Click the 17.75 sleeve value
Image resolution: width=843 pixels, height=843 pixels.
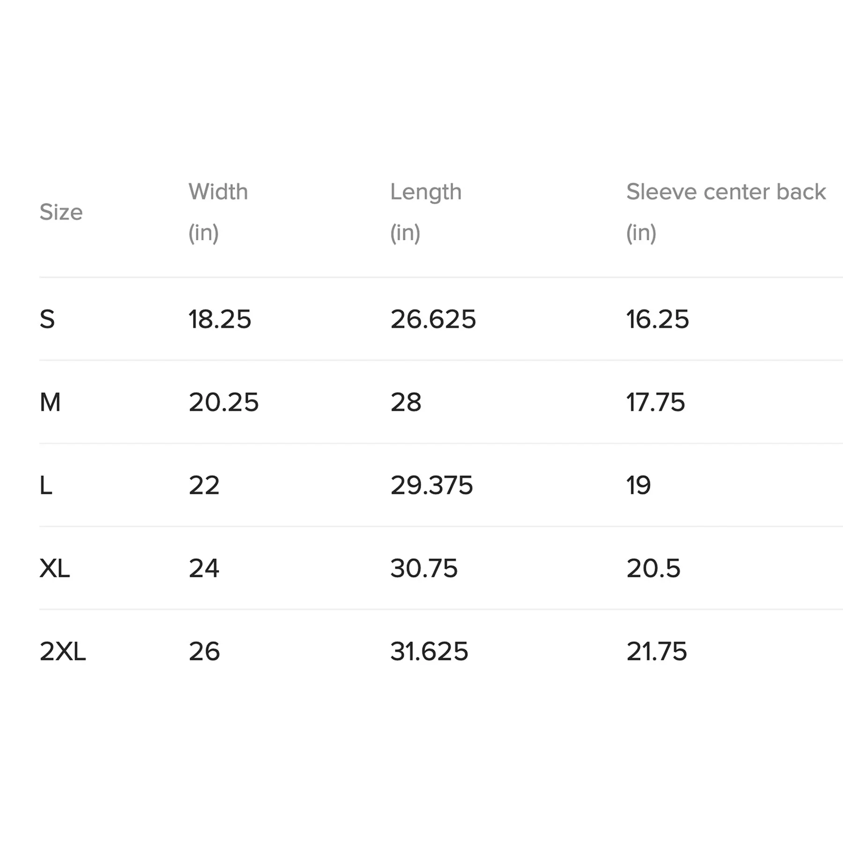click(655, 402)
